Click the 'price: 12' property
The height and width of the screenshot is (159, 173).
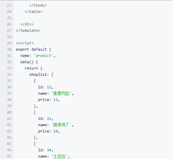coord(49,100)
